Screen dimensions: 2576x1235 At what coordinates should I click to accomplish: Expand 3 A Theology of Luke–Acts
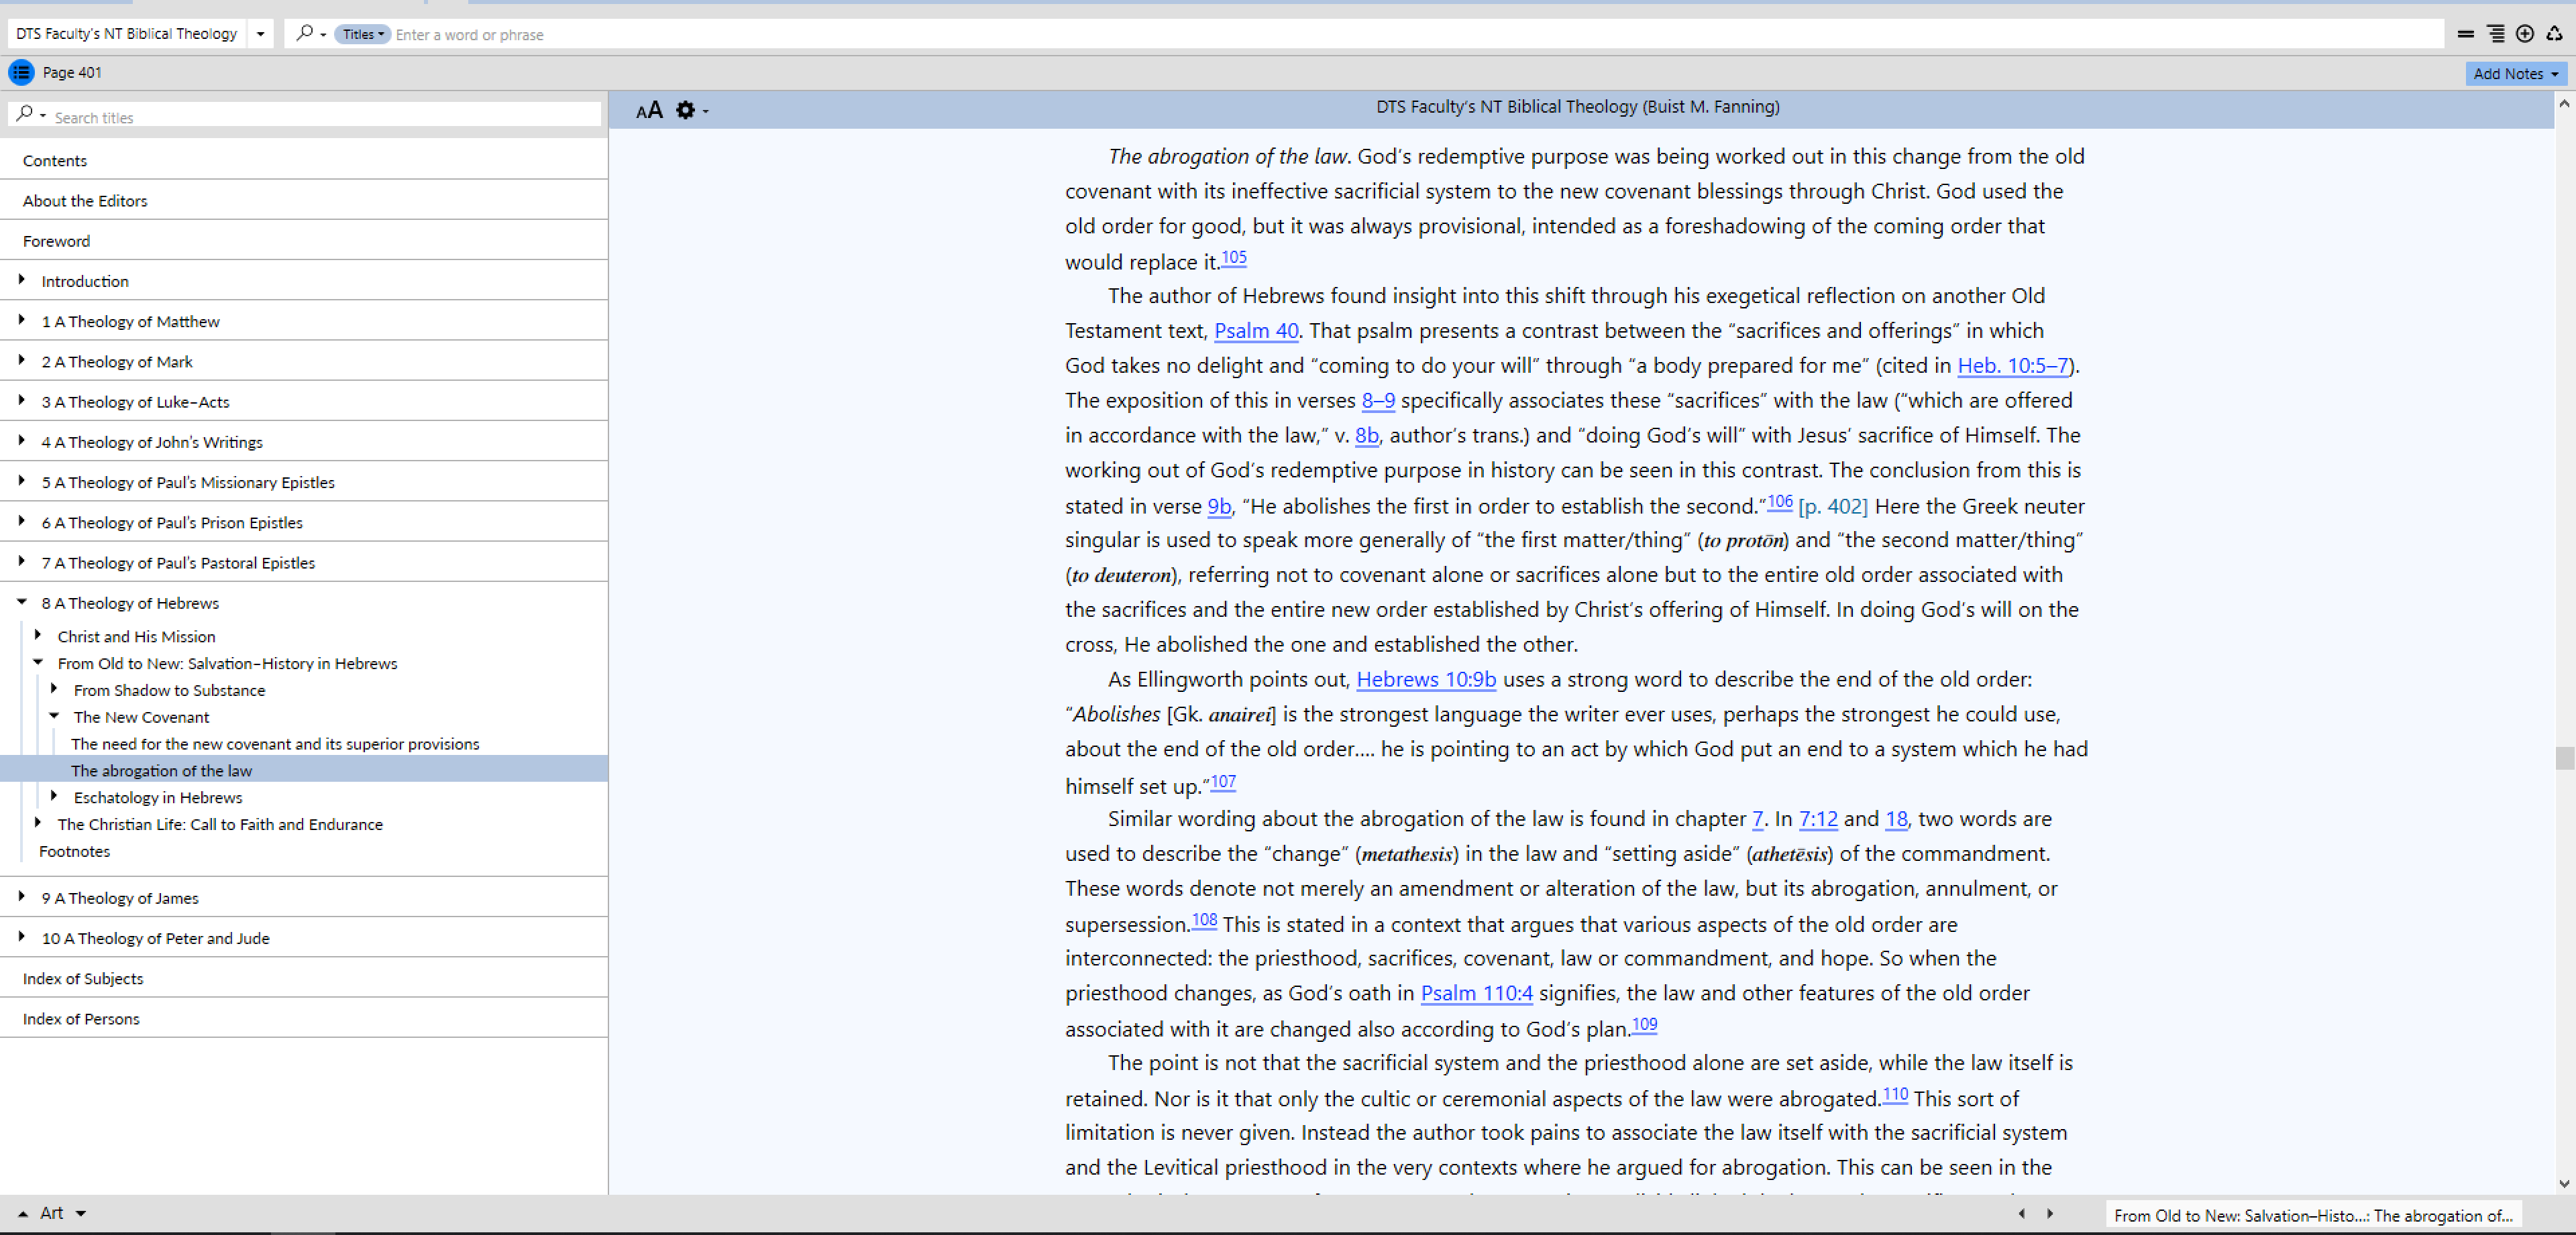point(21,400)
